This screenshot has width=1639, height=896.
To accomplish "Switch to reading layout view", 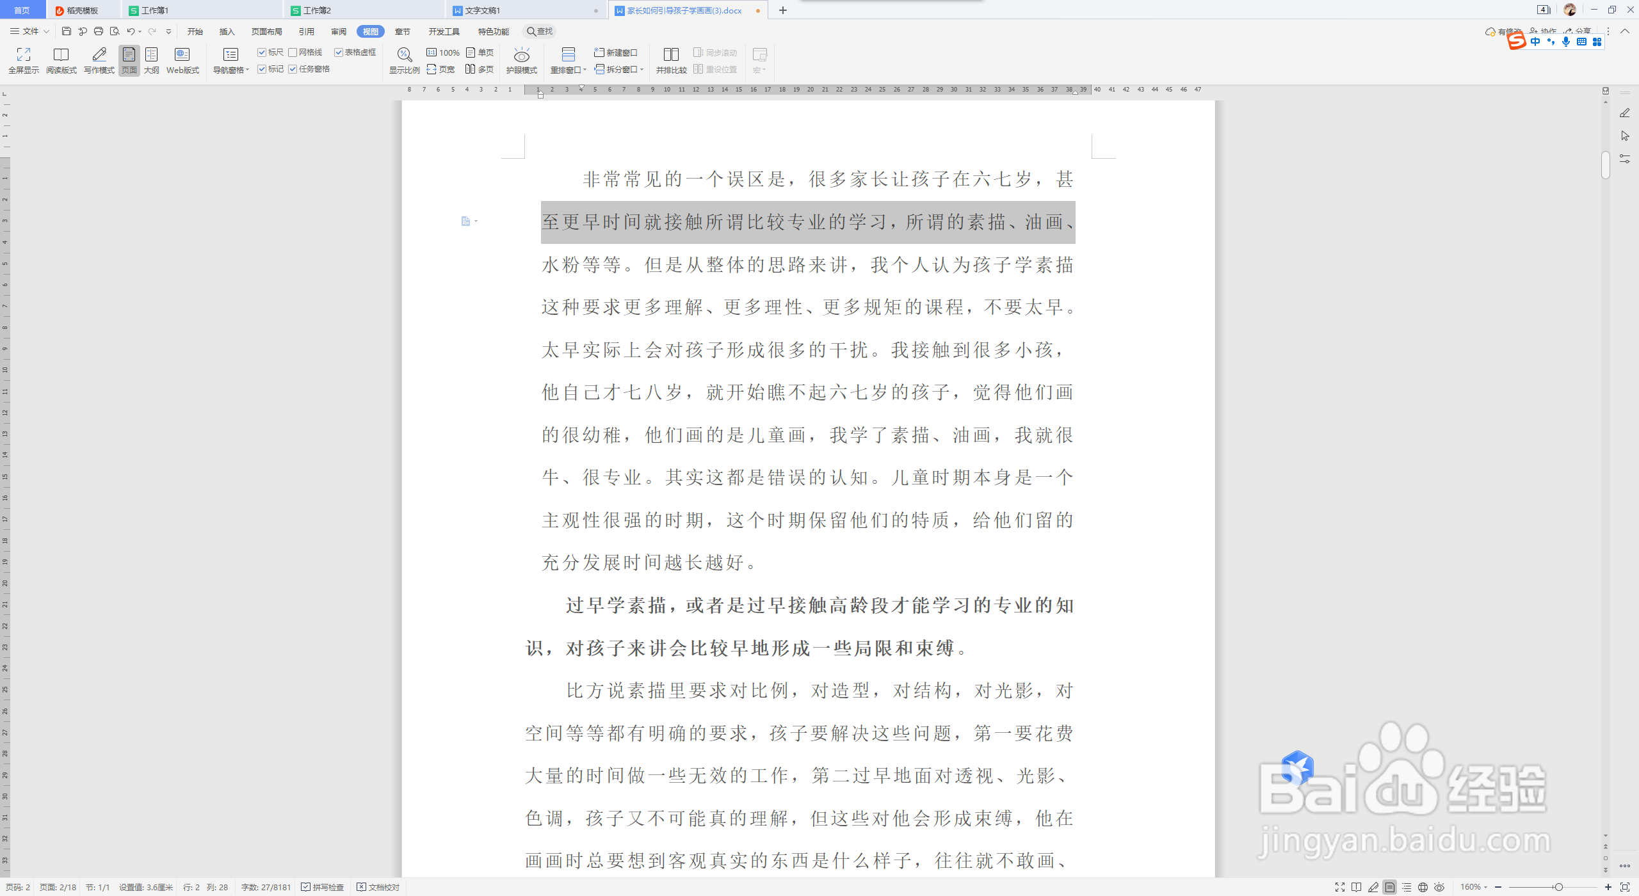I will click(61, 60).
